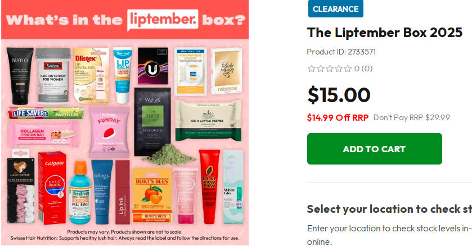Click the Clearance badge
472x251 pixels.
tap(336, 9)
